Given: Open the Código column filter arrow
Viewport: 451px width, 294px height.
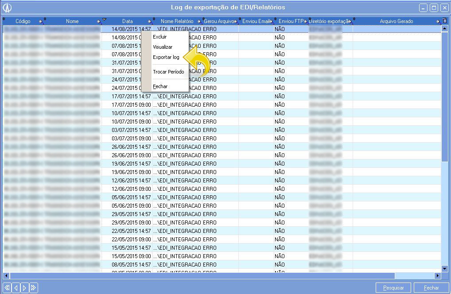Looking at the screenshot, I should tap(41, 21).
